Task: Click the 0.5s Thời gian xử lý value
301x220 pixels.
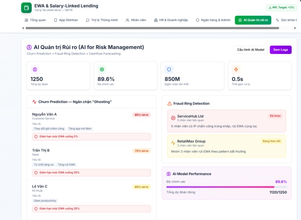Action: point(238,79)
